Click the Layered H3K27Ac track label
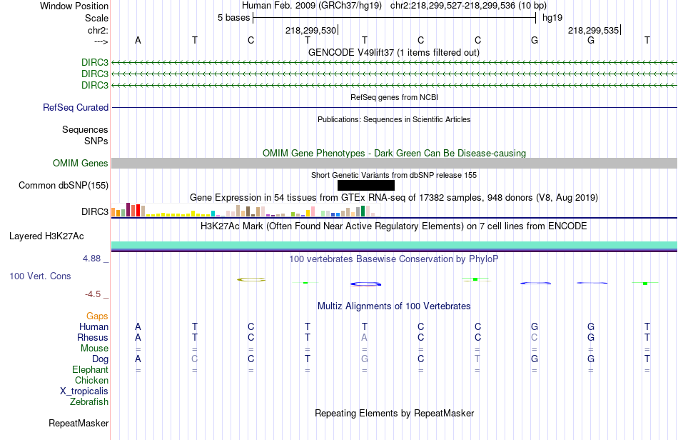 pyautogui.click(x=46, y=236)
